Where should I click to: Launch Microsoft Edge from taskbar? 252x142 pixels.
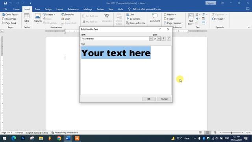[x=14, y=138]
